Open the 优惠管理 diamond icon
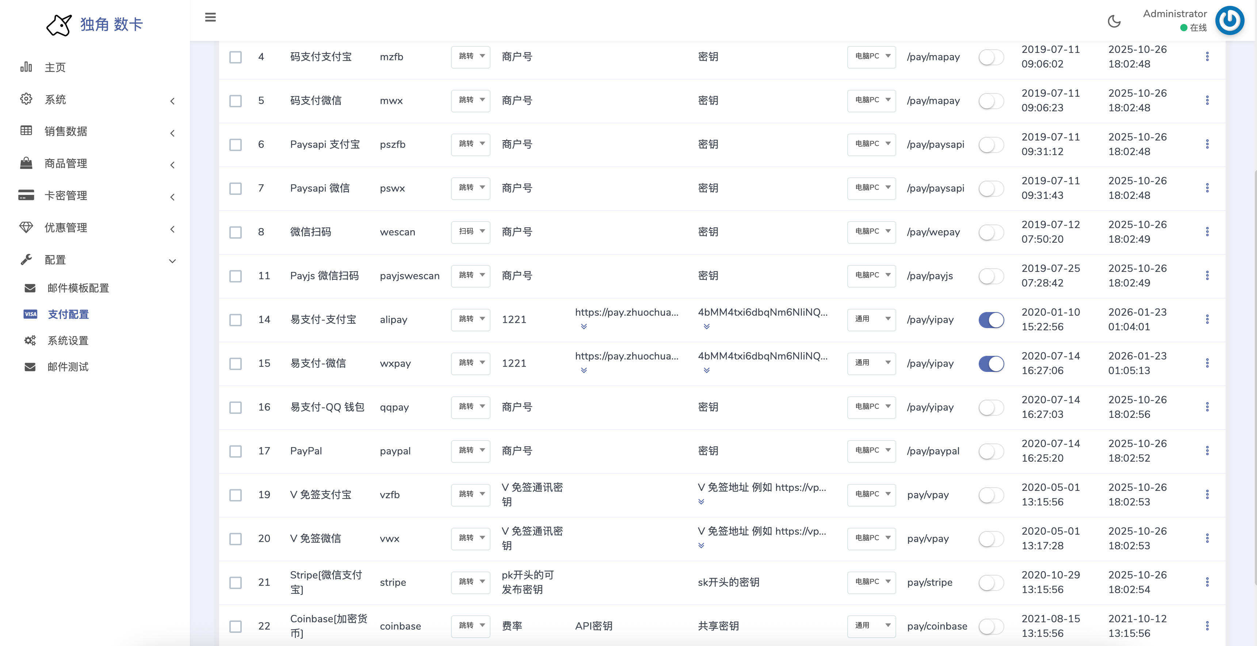The width and height of the screenshot is (1257, 646). pos(26,227)
